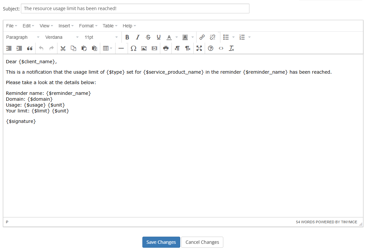Open the Table insert dropdown

tap(108, 48)
